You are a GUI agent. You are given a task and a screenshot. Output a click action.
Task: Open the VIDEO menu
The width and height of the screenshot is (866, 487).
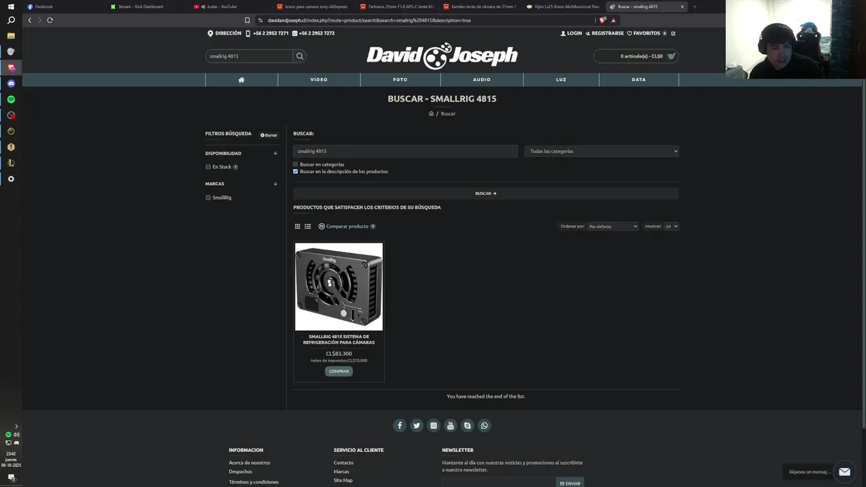tap(319, 80)
